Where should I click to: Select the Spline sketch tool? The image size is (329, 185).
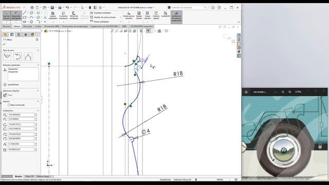38,13
